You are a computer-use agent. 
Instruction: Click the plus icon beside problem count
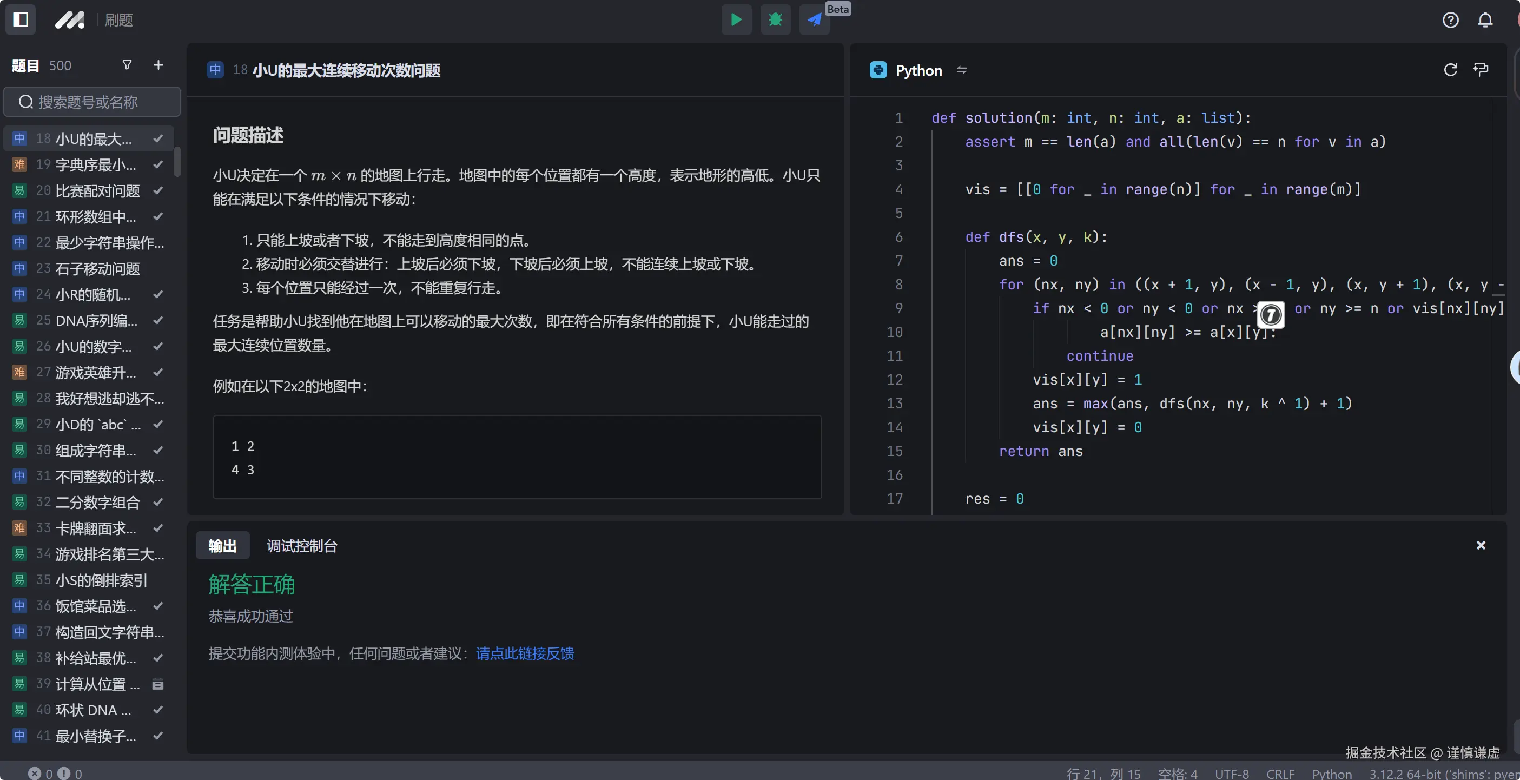point(158,65)
